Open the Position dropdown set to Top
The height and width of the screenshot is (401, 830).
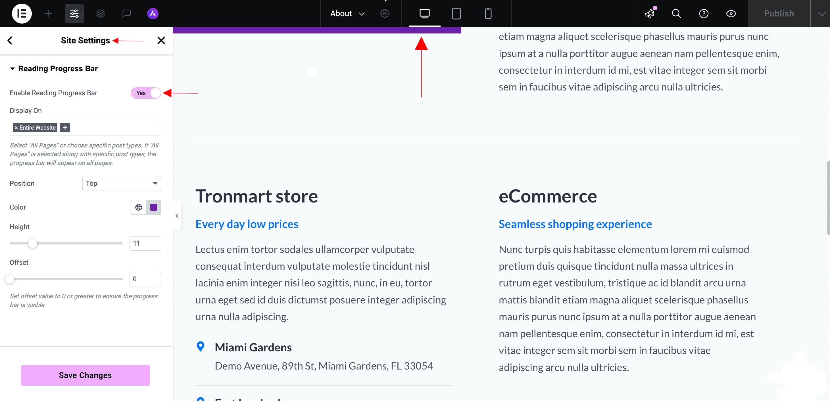pyautogui.click(x=122, y=183)
